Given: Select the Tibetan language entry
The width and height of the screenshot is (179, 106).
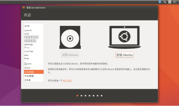Looking at the screenshot, I should 34,59.
